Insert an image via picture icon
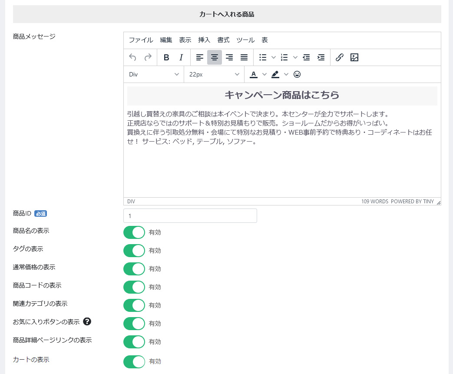Viewport: 453px width, 374px height. [x=354, y=57]
